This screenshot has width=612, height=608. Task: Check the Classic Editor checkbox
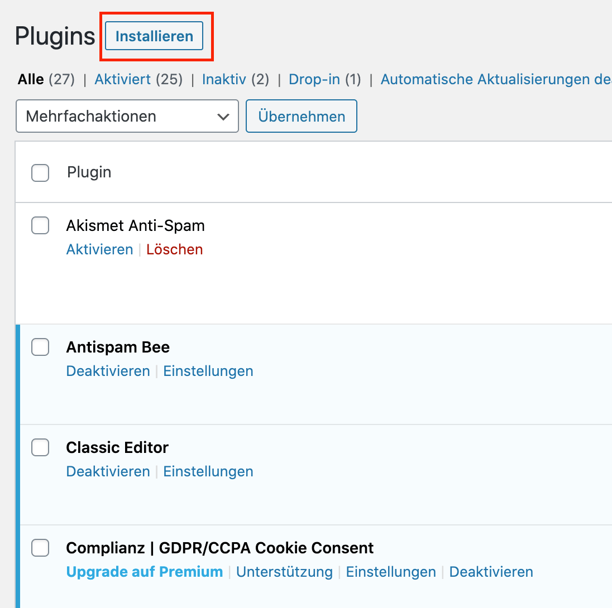[x=40, y=447]
